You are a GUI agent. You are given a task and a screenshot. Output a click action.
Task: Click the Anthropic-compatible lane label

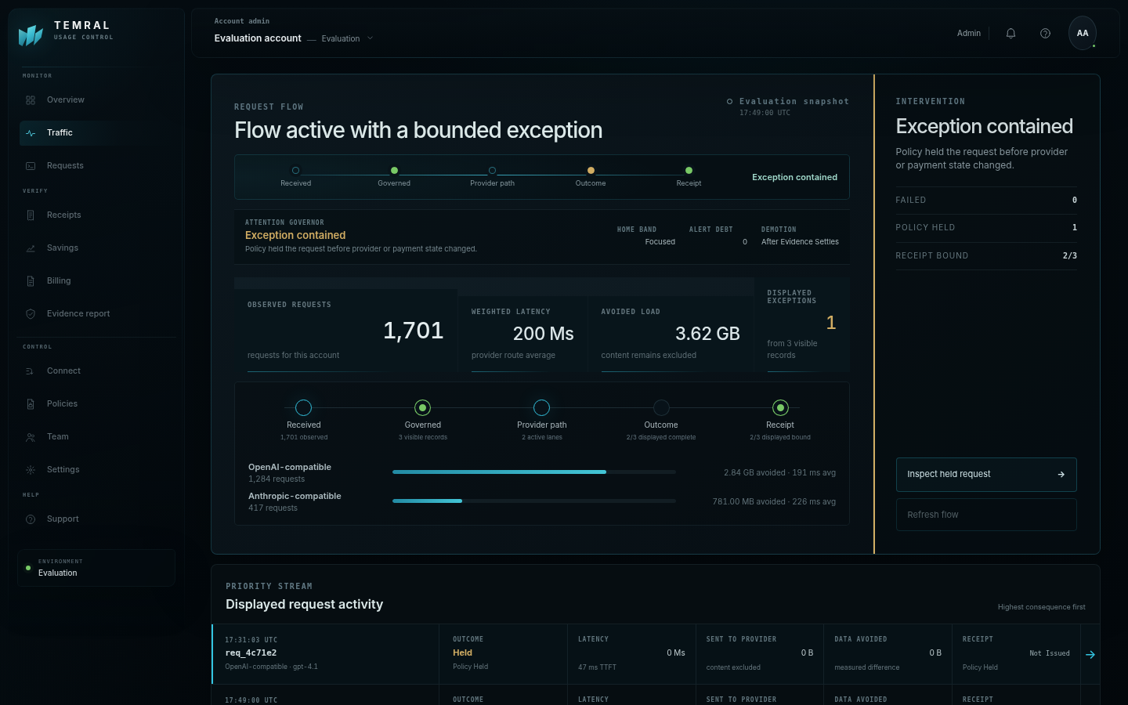(295, 497)
